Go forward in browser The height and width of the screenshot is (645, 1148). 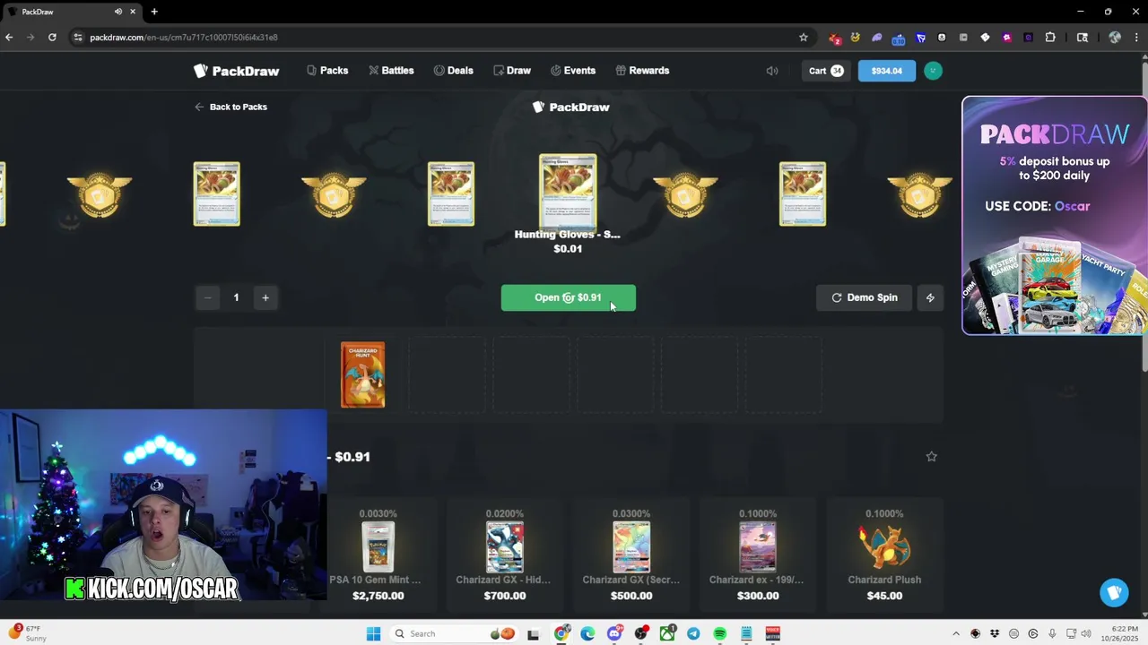[x=30, y=37]
